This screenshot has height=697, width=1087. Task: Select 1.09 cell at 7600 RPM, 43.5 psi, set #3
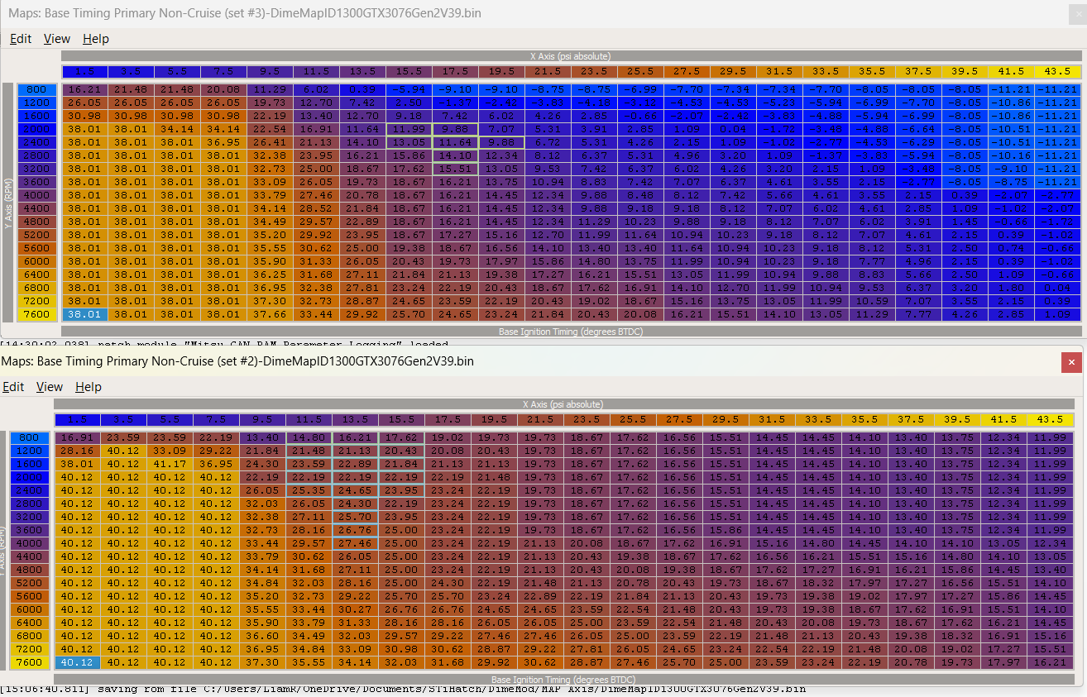pyautogui.click(x=1057, y=314)
